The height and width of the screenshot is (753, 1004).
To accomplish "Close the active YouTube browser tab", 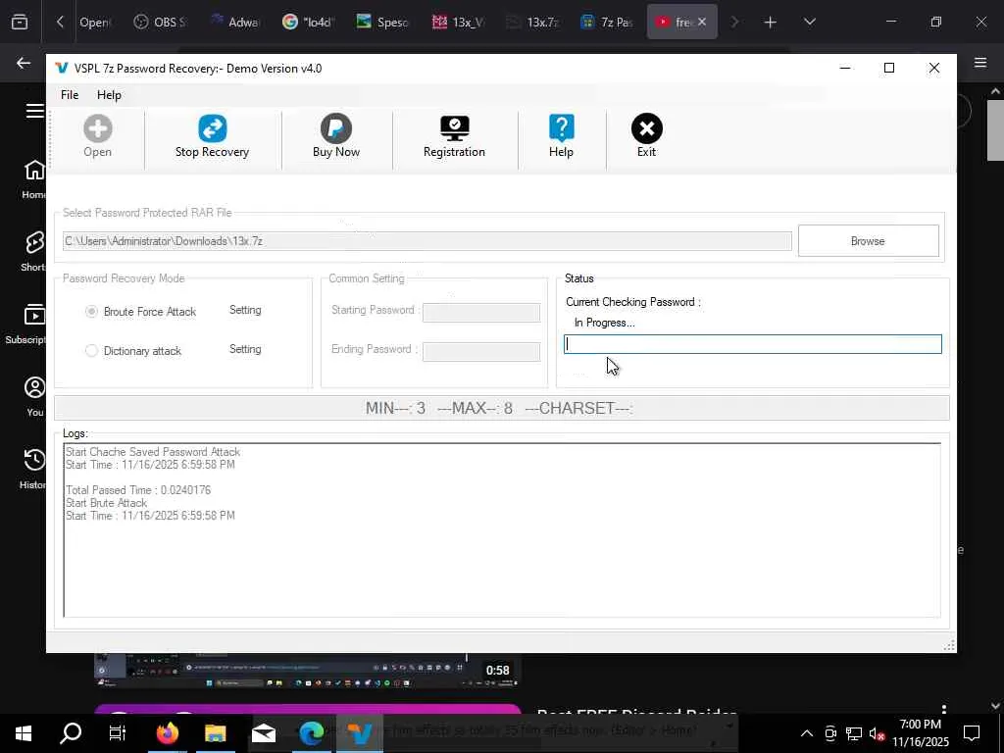I will coord(702,22).
